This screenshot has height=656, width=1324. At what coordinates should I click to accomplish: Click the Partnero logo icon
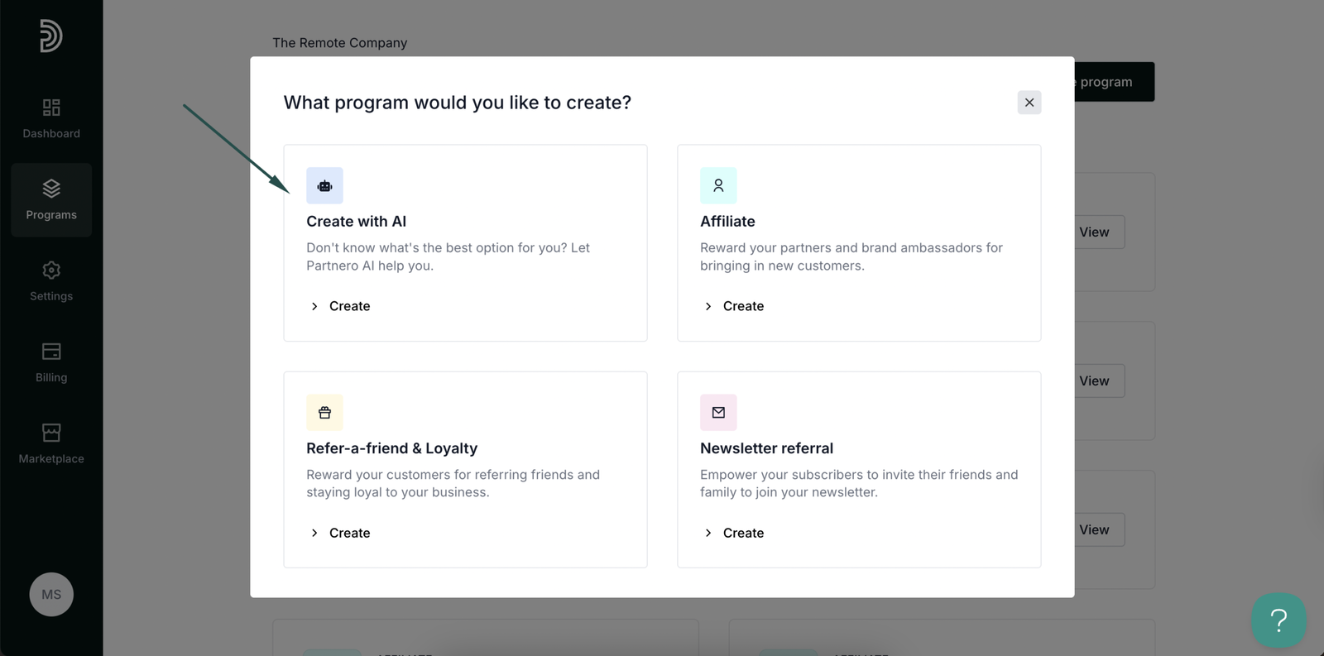[x=50, y=36]
